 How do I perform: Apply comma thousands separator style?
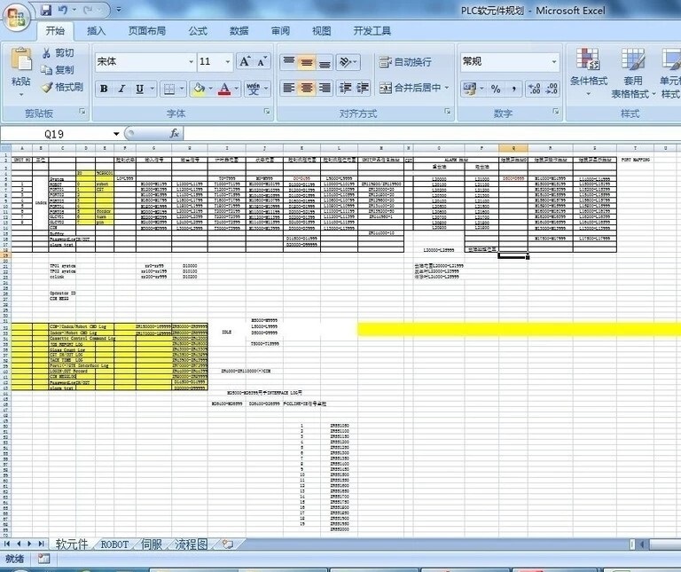click(x=513, y=89)
